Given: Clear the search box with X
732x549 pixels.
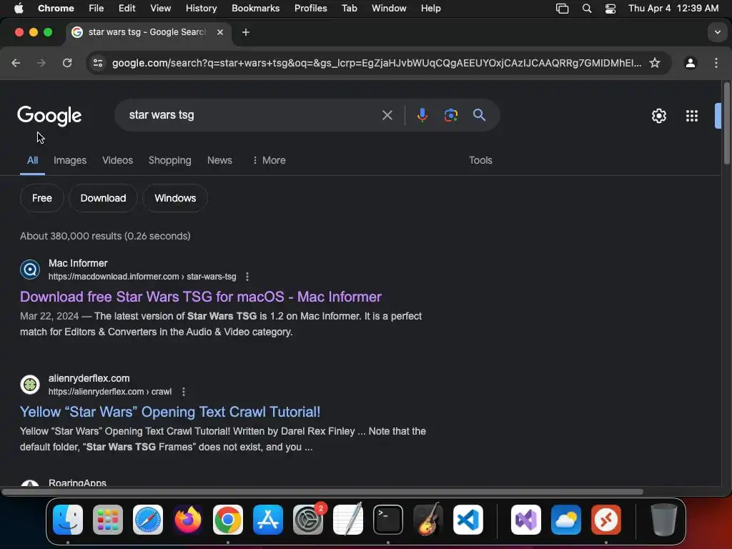Looking at the screenshot, I should tap(387, 115).
